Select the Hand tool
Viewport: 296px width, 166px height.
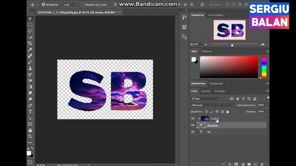30,130
